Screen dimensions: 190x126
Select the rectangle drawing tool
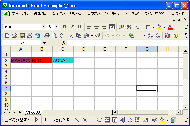(92, 120)
